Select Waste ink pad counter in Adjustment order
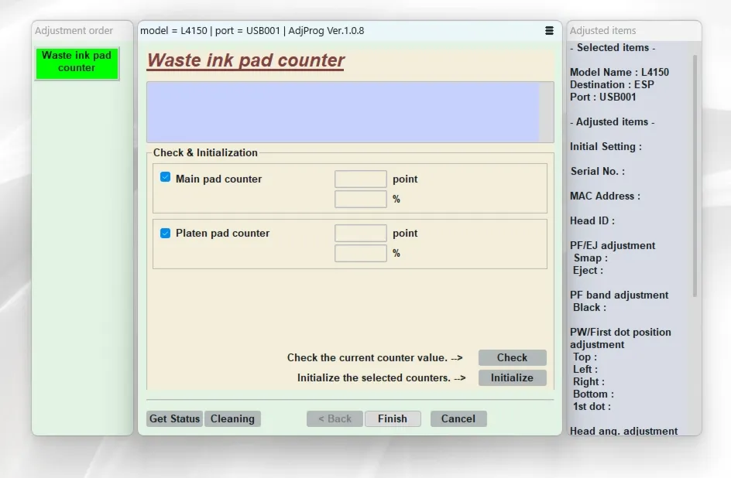 [77, 62]
